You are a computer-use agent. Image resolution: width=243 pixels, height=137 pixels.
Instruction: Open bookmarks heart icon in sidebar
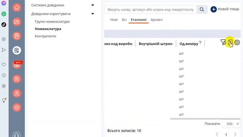(4, 64)
